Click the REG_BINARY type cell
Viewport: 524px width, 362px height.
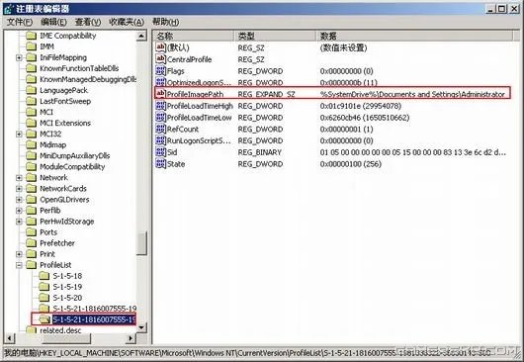(260, 152)
